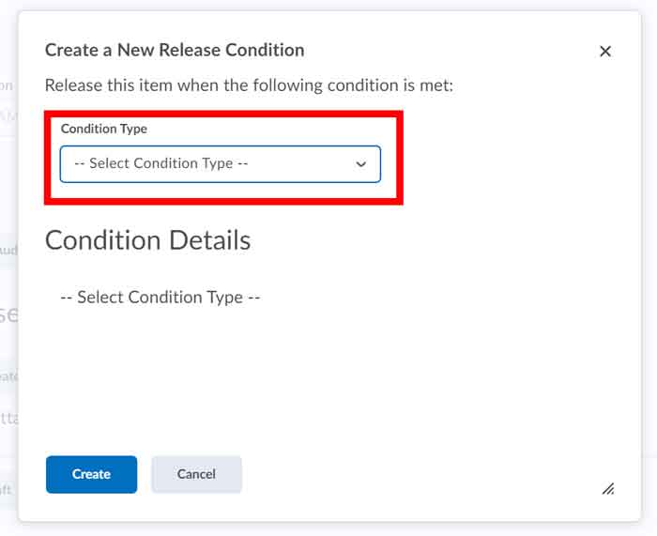
Task: Click the dimmed strip below the dialog
Action: 328,529
